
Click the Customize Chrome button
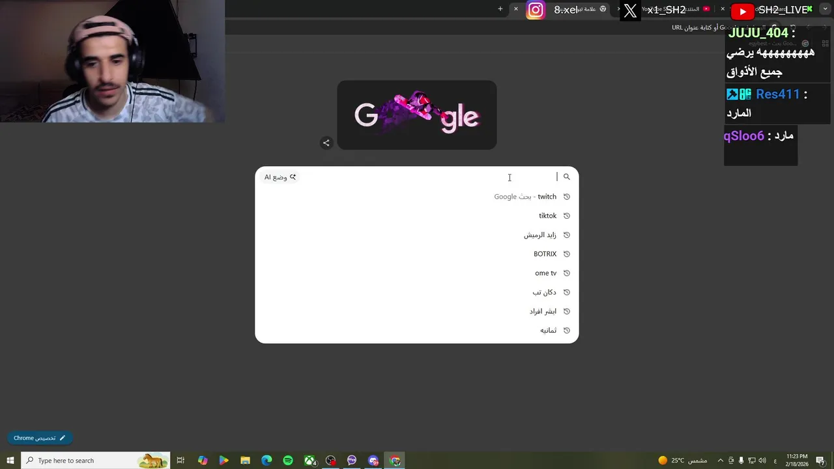click(x=40, y=438)
